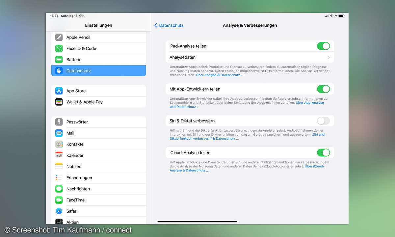This screenshot has height=237, width=395.
Task: Tap the Wallet & Apple Pay icon
Action: pyautogui.click(x=59, y=102)
